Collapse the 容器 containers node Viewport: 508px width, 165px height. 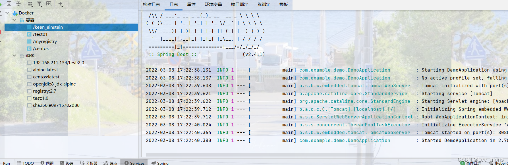click(x=14, y=20)
